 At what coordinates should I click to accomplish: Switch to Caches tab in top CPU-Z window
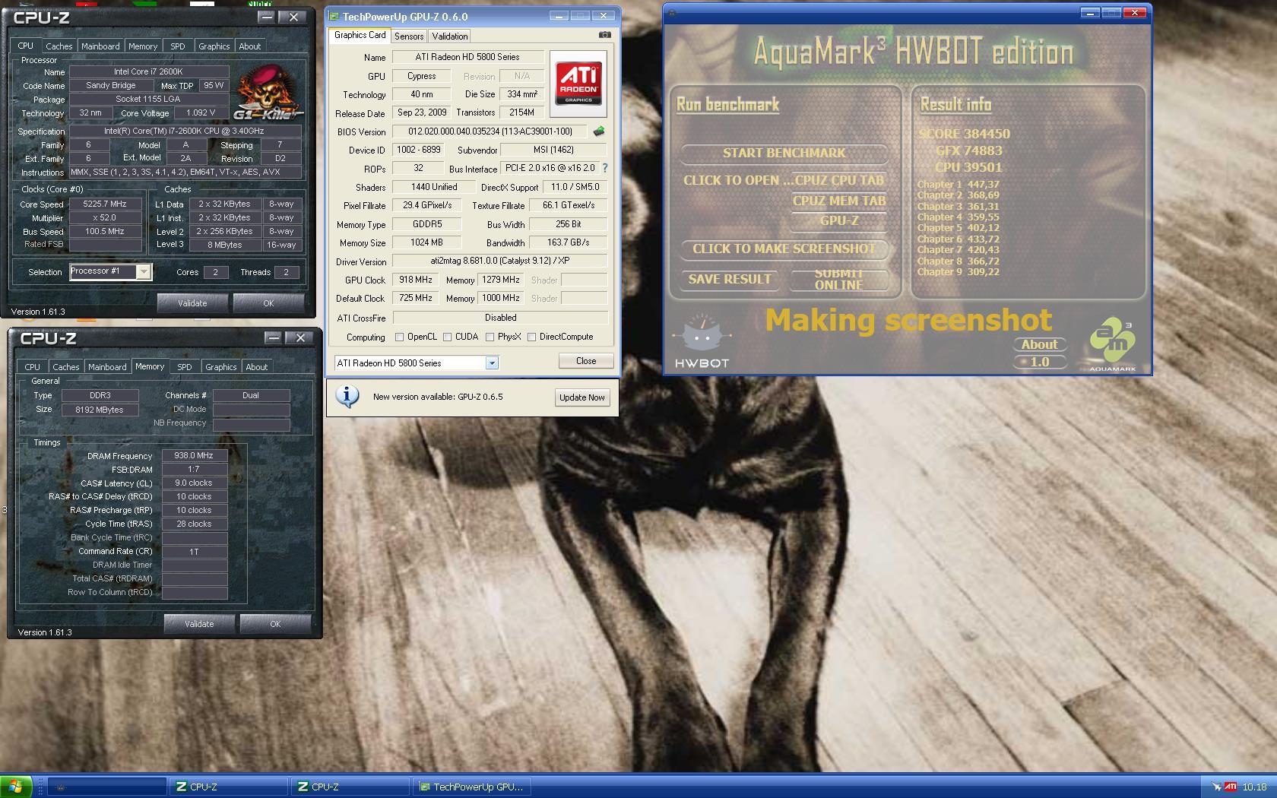pos(59,46)
